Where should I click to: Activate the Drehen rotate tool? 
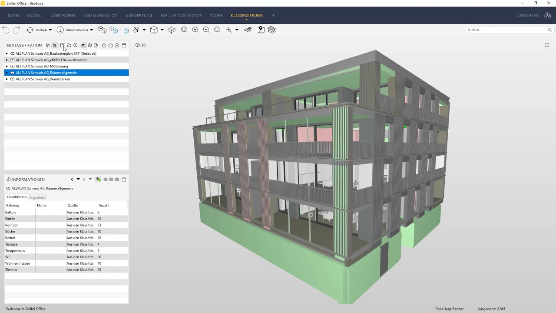pyautogui.click(x=37, y=30)
